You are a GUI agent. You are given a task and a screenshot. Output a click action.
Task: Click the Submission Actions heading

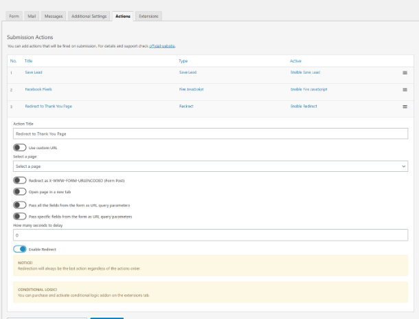click(30, 37)
